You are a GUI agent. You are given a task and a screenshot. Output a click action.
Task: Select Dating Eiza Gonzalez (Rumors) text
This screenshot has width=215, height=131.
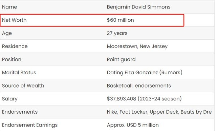(145, 73)
